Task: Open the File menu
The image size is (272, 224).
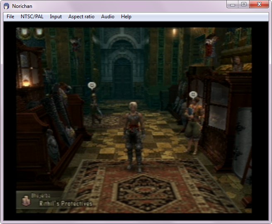Action: (10, 17)
